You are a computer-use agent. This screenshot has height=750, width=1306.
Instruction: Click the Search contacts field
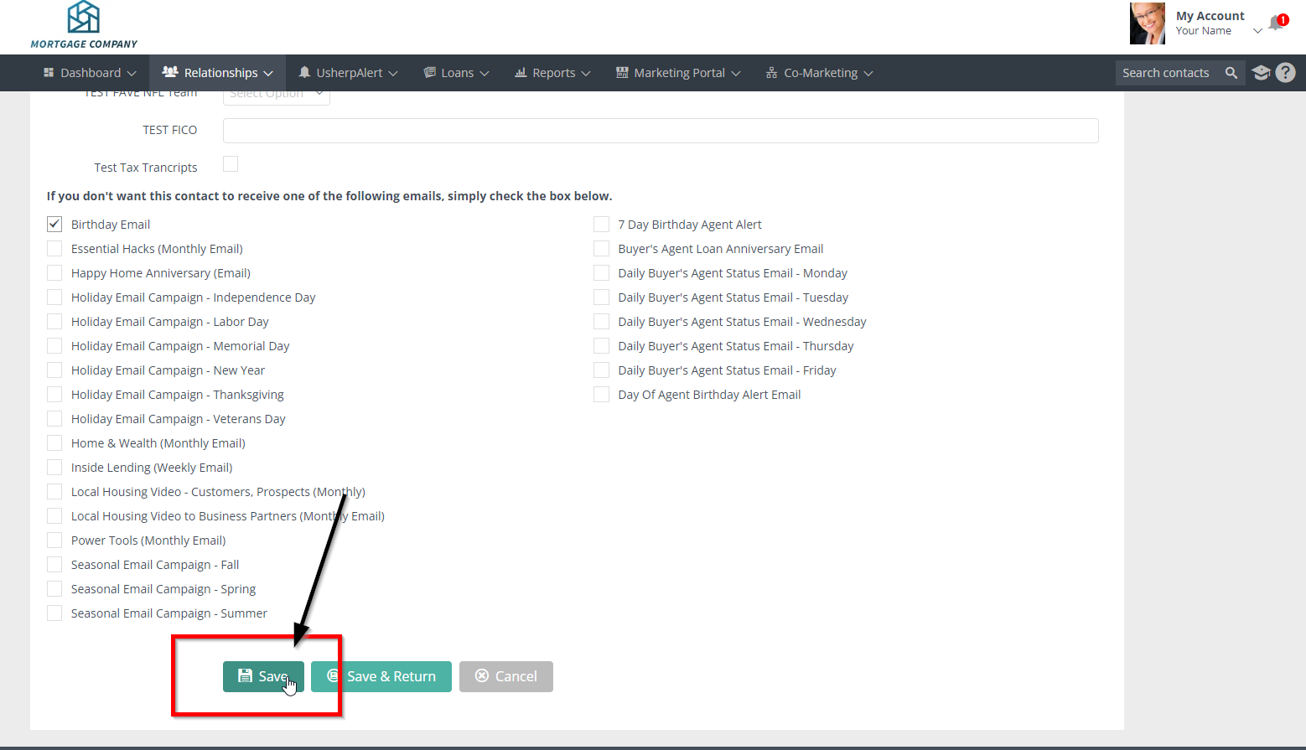click(x=1166, y=73)
